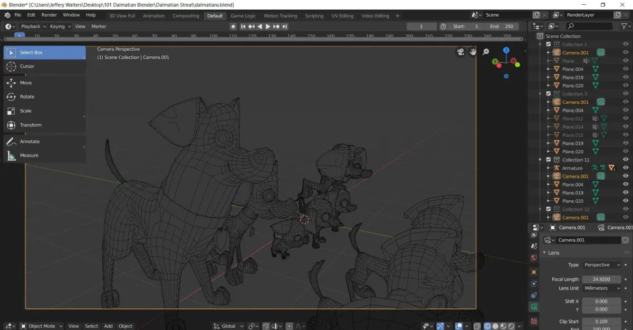Choose the Annotate tool

[44, 141]
